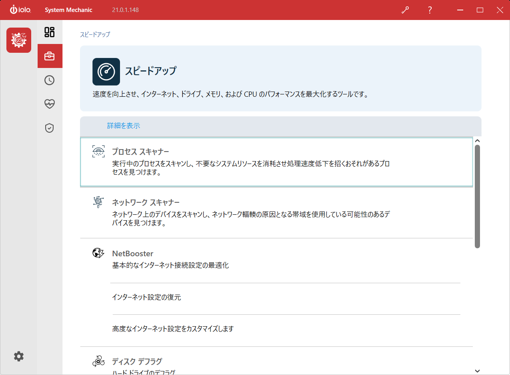Viewport: 510px width, 375px height.
Task: Click the scroll down arrow of list
Action: tap(477, 371)
